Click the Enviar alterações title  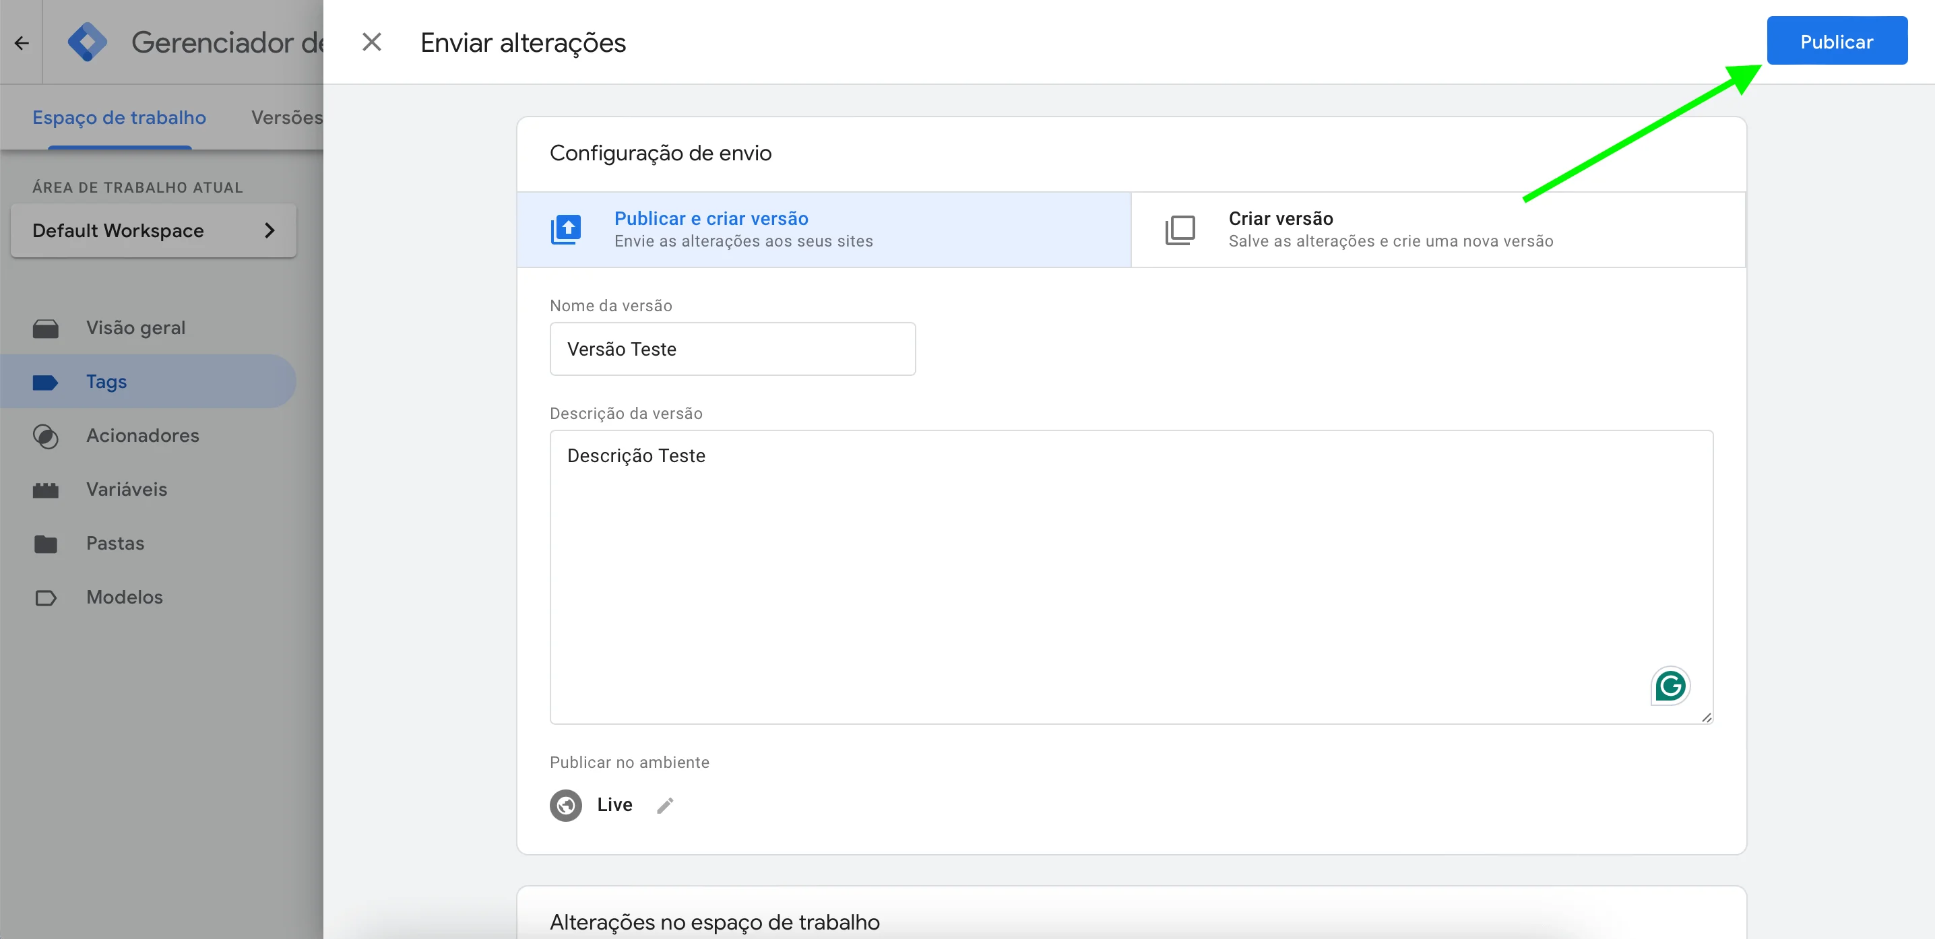coord(523,43)
